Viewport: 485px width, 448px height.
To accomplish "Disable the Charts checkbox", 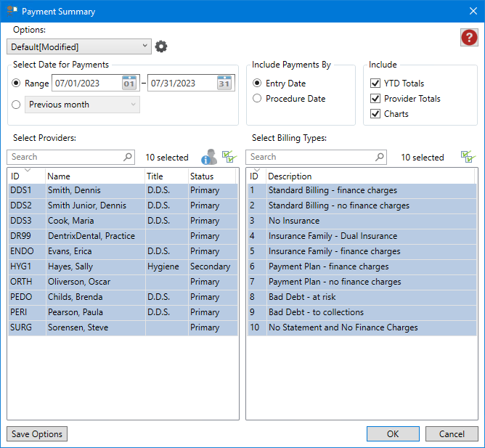I will pyautogui.click(x=375, y=114).
